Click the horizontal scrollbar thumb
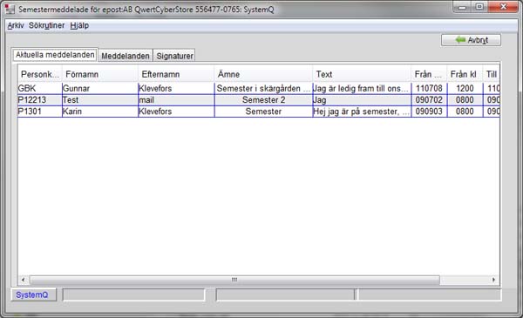523x318 pixels. point(234,280)
